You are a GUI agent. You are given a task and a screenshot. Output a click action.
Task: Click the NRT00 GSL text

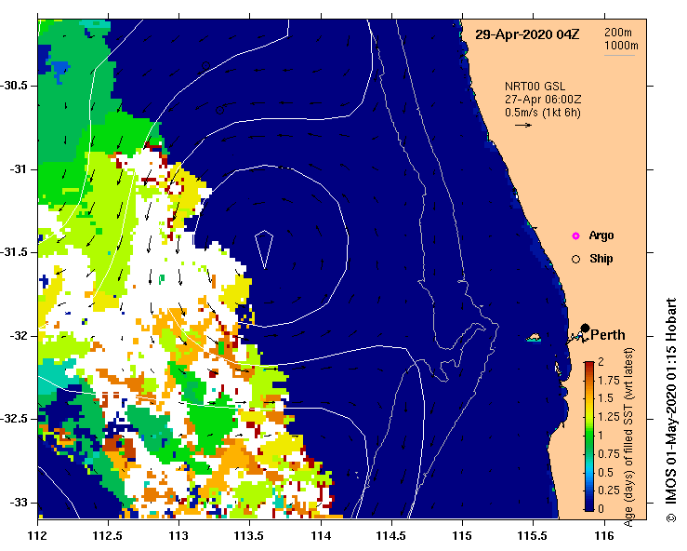pyautogui.click(x=535, y=87)
